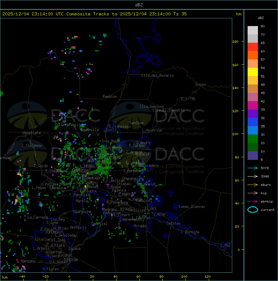Select the Lomas_Blancas map label

192,207
